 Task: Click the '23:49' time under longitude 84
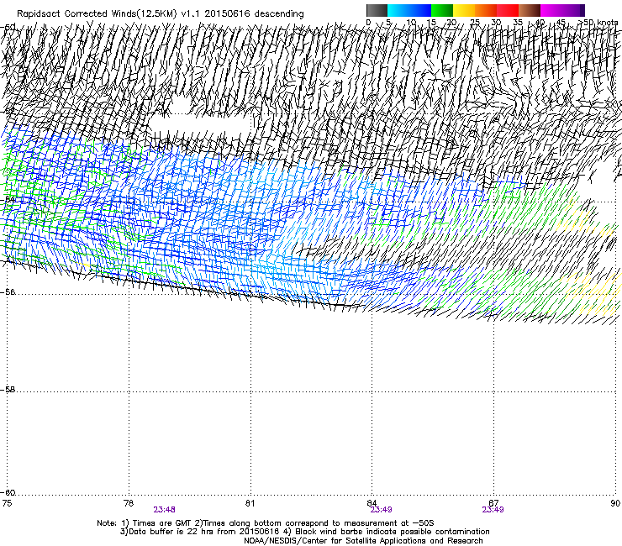click(x=382, y=510)
